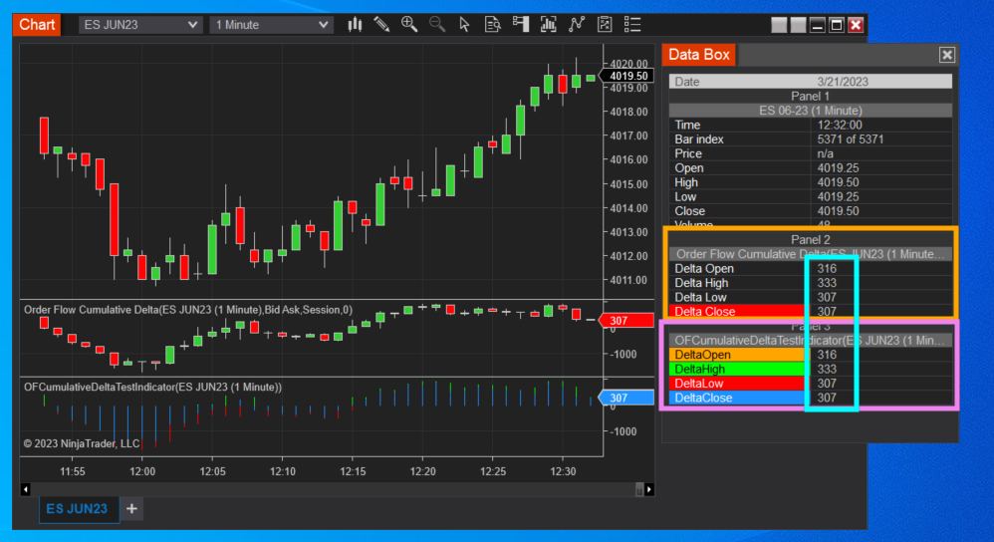Minimize the Chart window

pos(818,25)
